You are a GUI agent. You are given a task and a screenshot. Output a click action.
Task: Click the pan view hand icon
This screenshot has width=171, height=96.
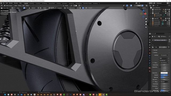pos(146,22)
